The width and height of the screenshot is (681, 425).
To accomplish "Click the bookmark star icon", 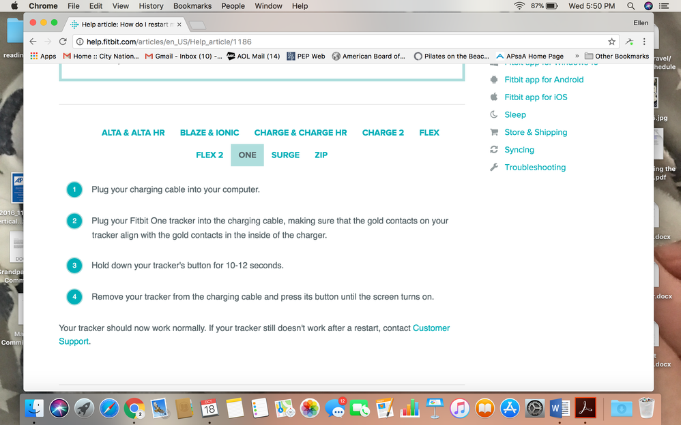I will tap(612, 42).
